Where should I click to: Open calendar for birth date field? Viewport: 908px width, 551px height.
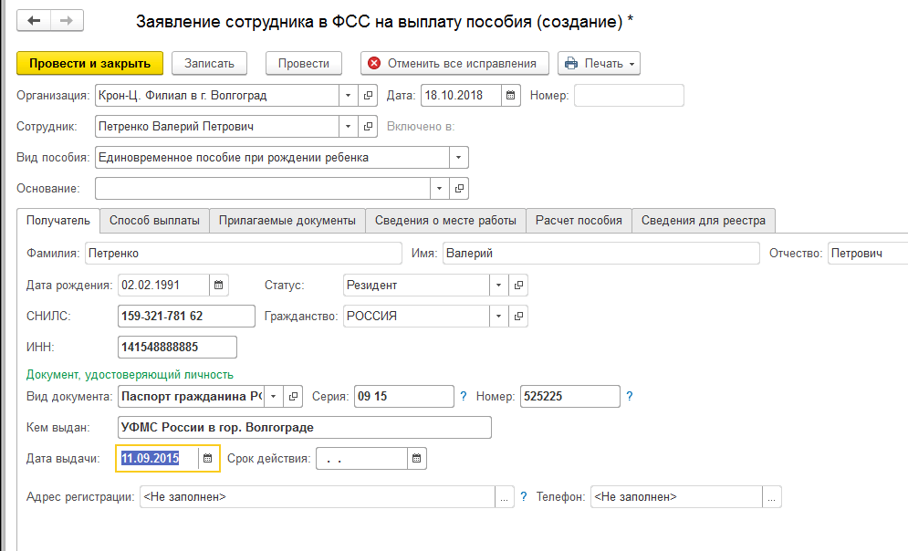coord(219,285)
